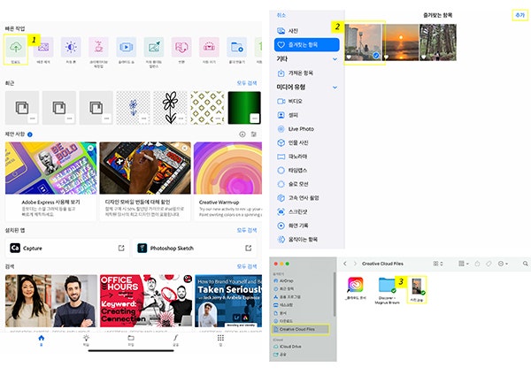Open the black daisy drawing recent thumbnail
This screenshot has height=375, width=531.
(x=170, y=108)
